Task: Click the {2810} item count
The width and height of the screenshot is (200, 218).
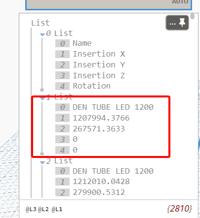Action: point(179,209)
